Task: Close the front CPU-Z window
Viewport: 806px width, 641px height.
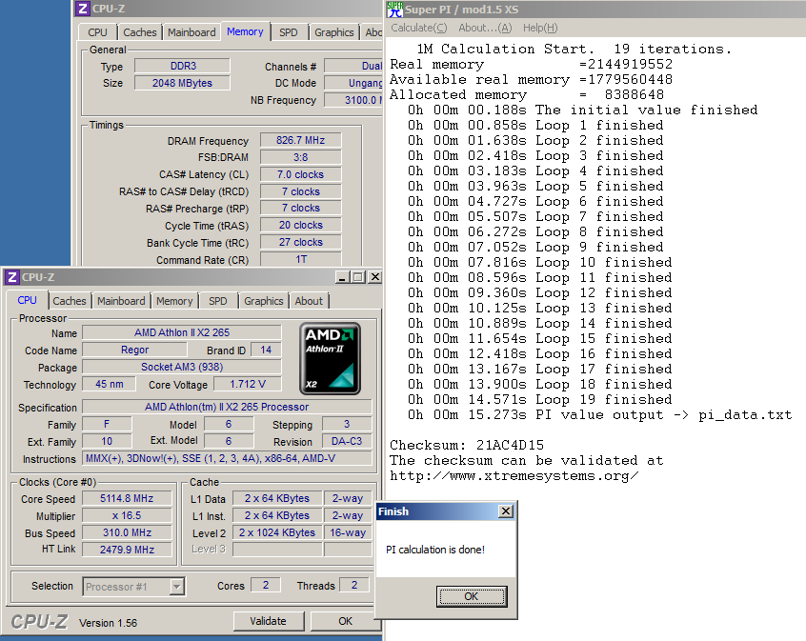Action: (375, 277)
